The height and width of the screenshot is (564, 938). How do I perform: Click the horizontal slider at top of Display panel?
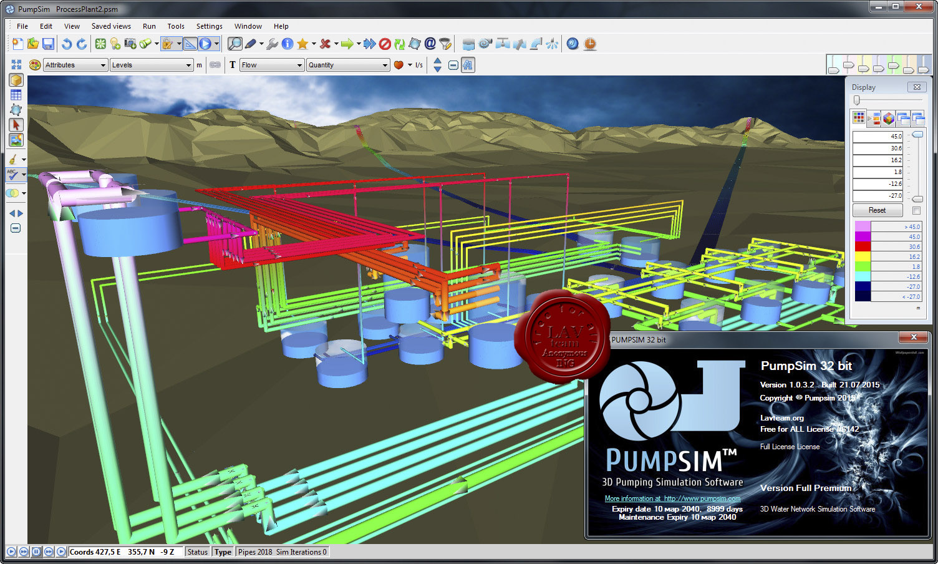point(887,100)
